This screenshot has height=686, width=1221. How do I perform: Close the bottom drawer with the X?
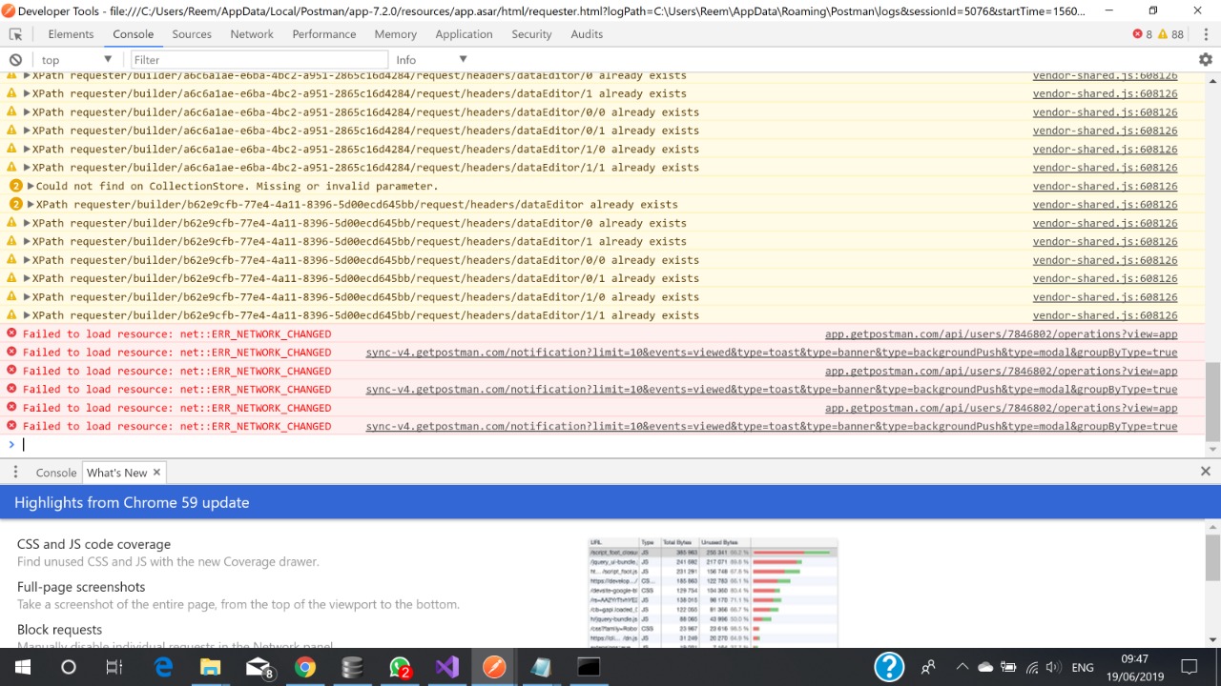[1206, 471]
